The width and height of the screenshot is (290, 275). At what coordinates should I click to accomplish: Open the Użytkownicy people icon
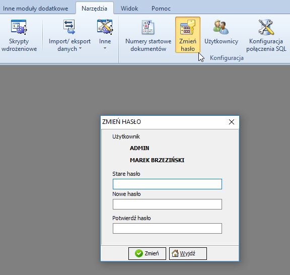coord(221,27)
